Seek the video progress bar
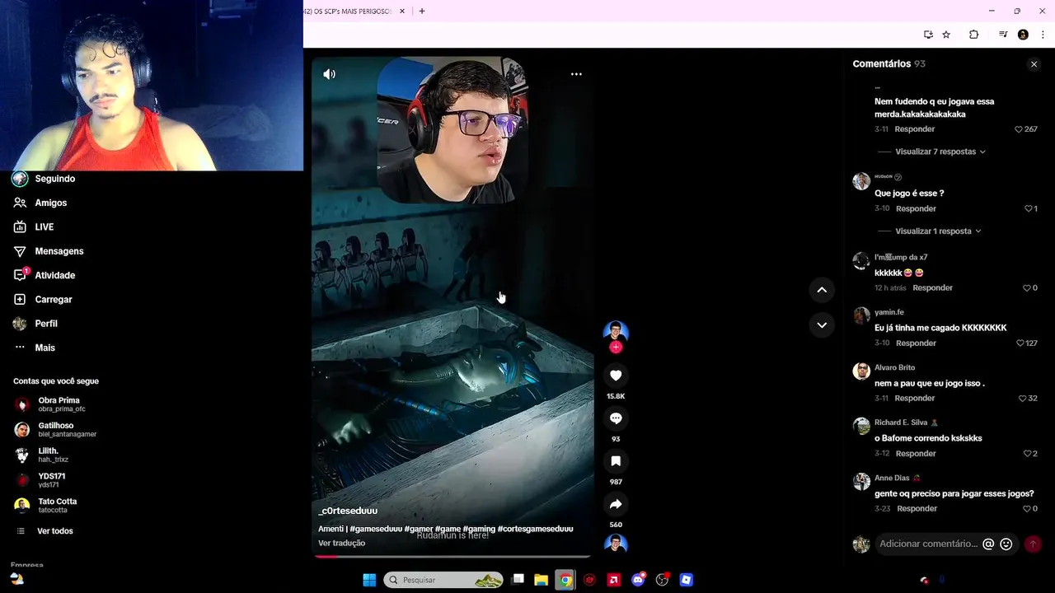The height and width of the screenshot is (593, 1055). 452,557
